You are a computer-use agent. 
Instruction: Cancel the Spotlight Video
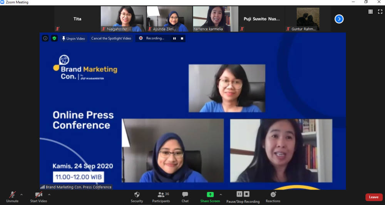pyautogui.click(x=111, y=38)
